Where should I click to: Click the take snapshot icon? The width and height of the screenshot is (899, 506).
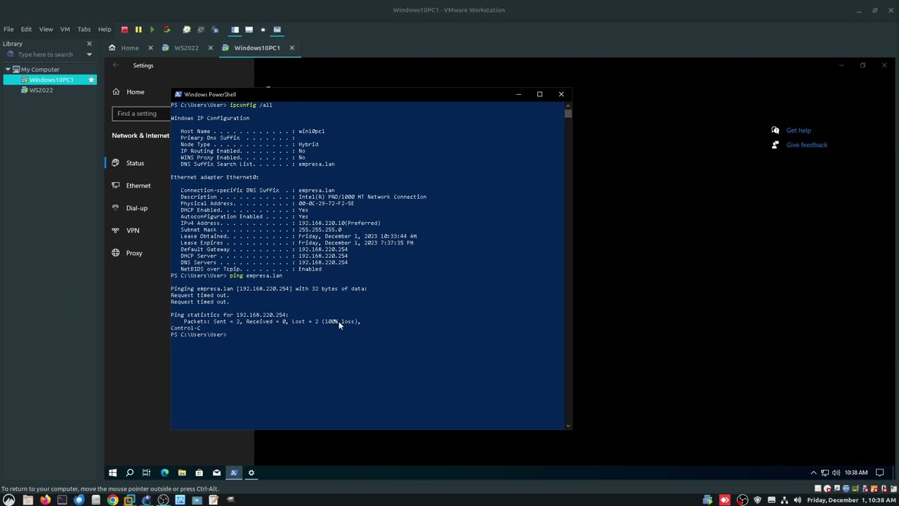click(187, 30)
